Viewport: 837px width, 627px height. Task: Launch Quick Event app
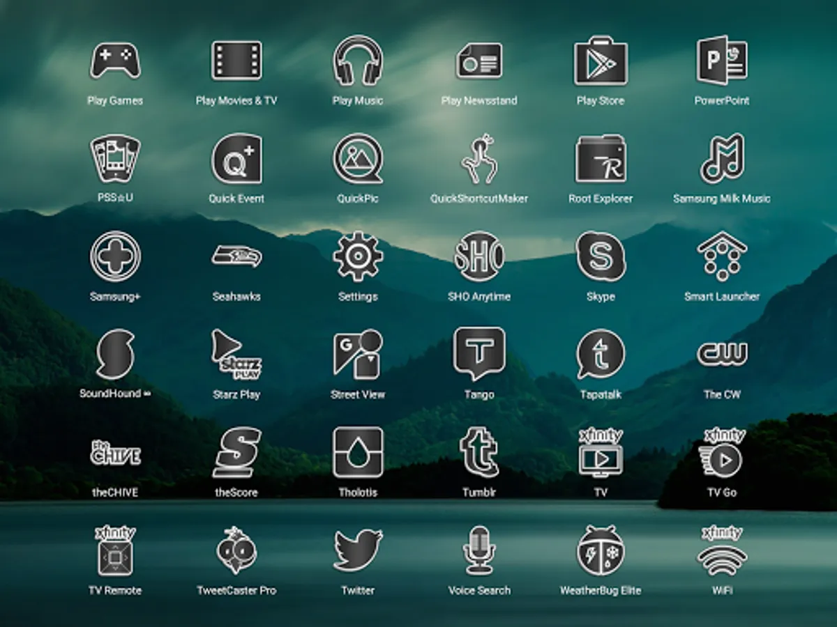236,159
